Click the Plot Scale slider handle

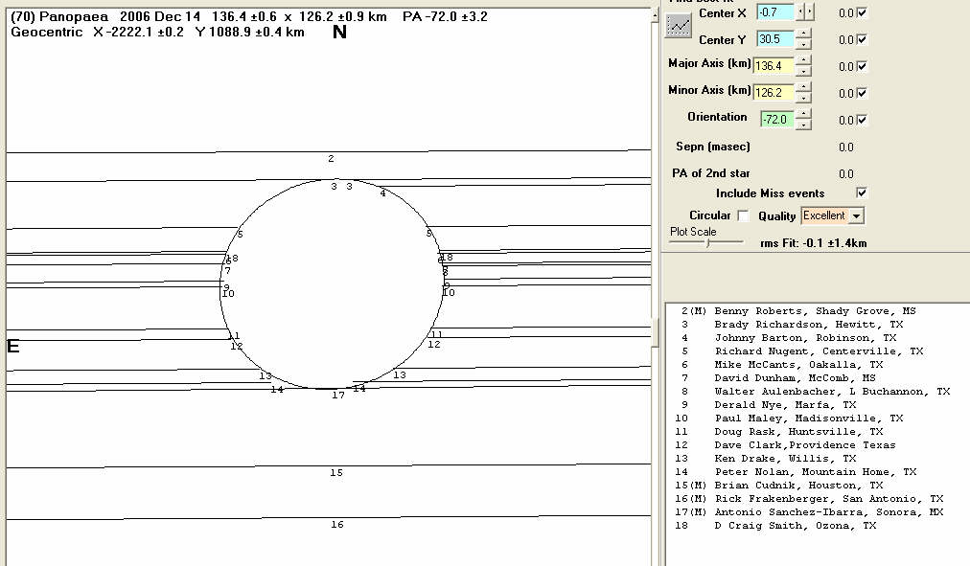click(x=708, y=243)
